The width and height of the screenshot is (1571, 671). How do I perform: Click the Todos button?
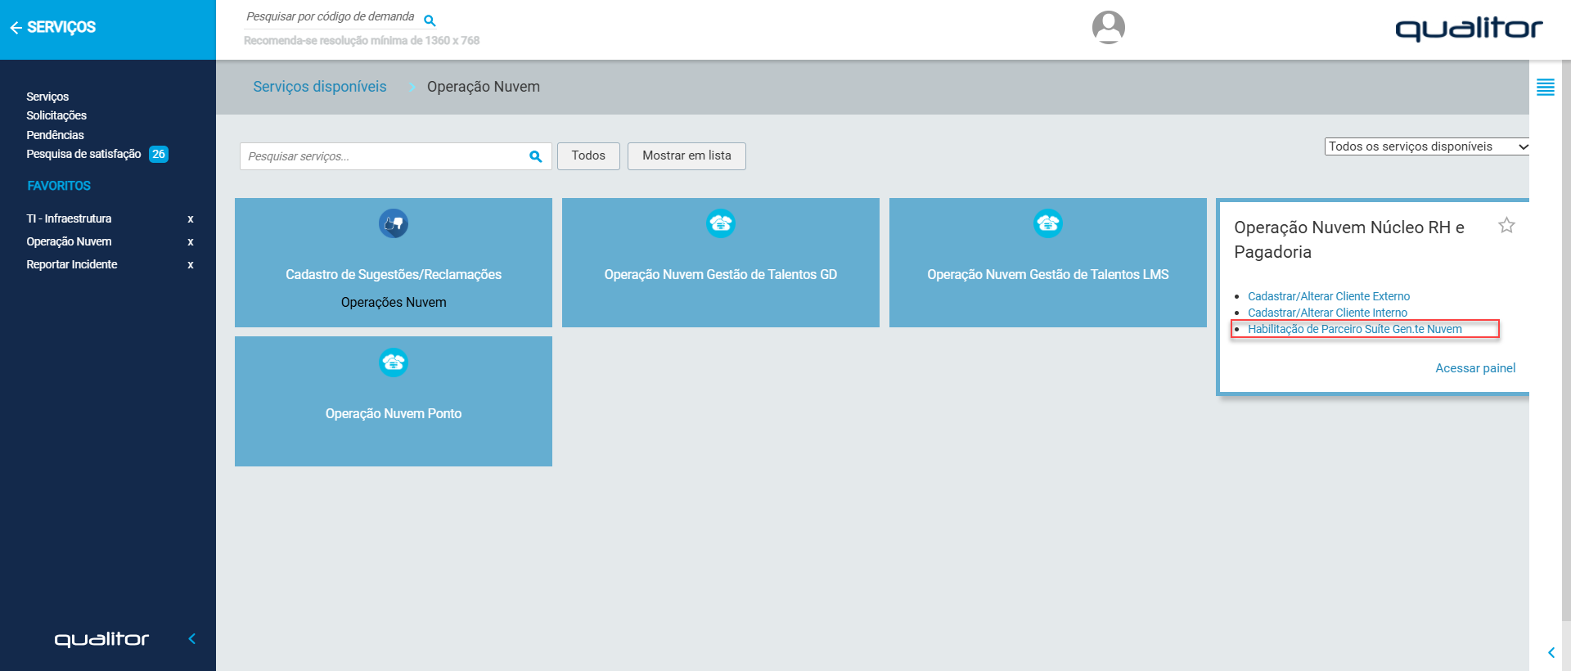(588, 155)
